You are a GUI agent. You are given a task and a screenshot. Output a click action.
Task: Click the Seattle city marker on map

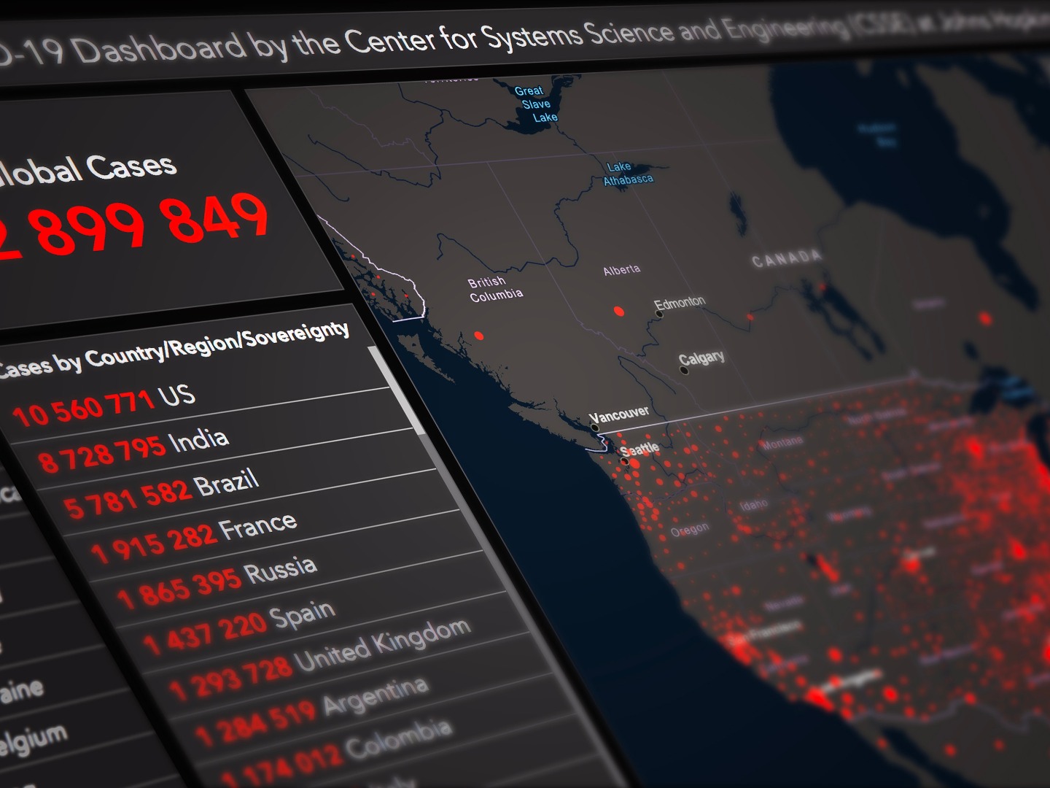624,461
